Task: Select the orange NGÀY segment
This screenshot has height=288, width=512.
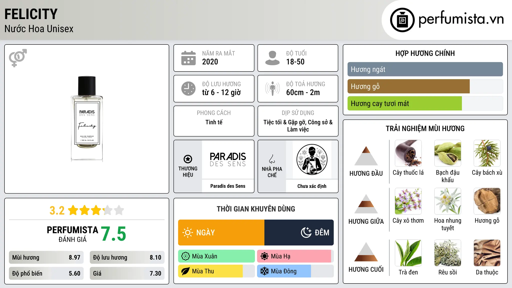Action: pyautogui.click(x=221, y=232)
